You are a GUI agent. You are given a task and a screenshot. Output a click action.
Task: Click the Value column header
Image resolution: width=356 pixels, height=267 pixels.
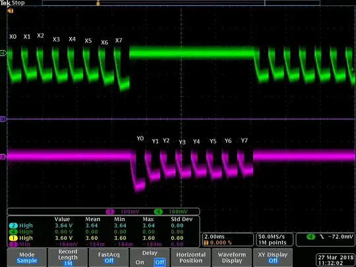click(62, 220)
